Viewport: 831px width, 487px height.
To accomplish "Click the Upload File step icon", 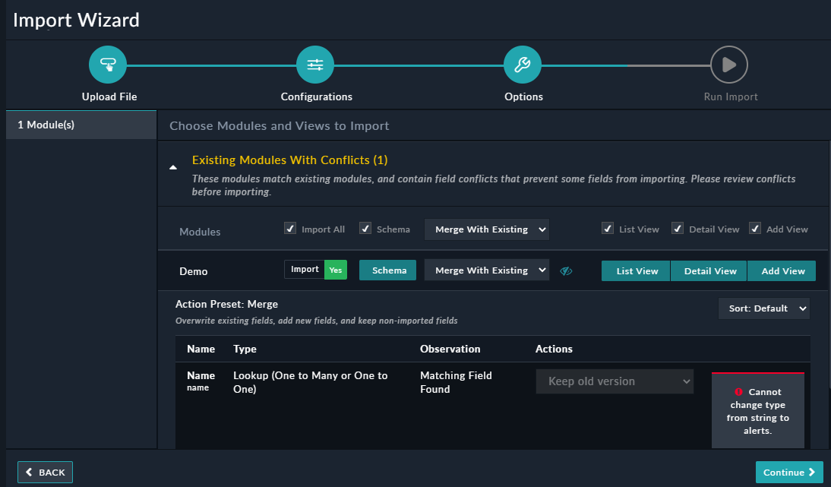I will pos(107,65).
